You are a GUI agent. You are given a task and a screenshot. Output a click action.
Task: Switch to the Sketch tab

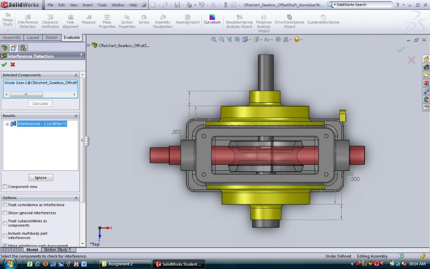[52, 38]
